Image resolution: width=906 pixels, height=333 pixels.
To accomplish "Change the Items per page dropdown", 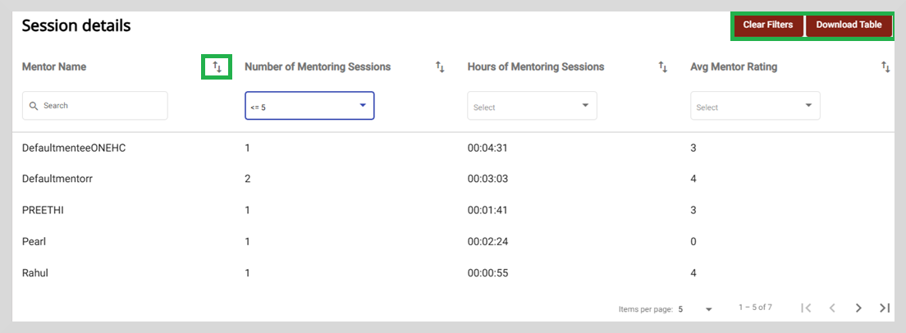I will [x=696, y=308].
